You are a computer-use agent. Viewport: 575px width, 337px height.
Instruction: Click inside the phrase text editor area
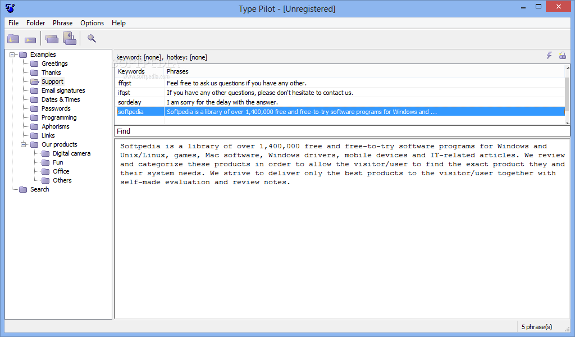pyautogui.click(x=342, y=228)
